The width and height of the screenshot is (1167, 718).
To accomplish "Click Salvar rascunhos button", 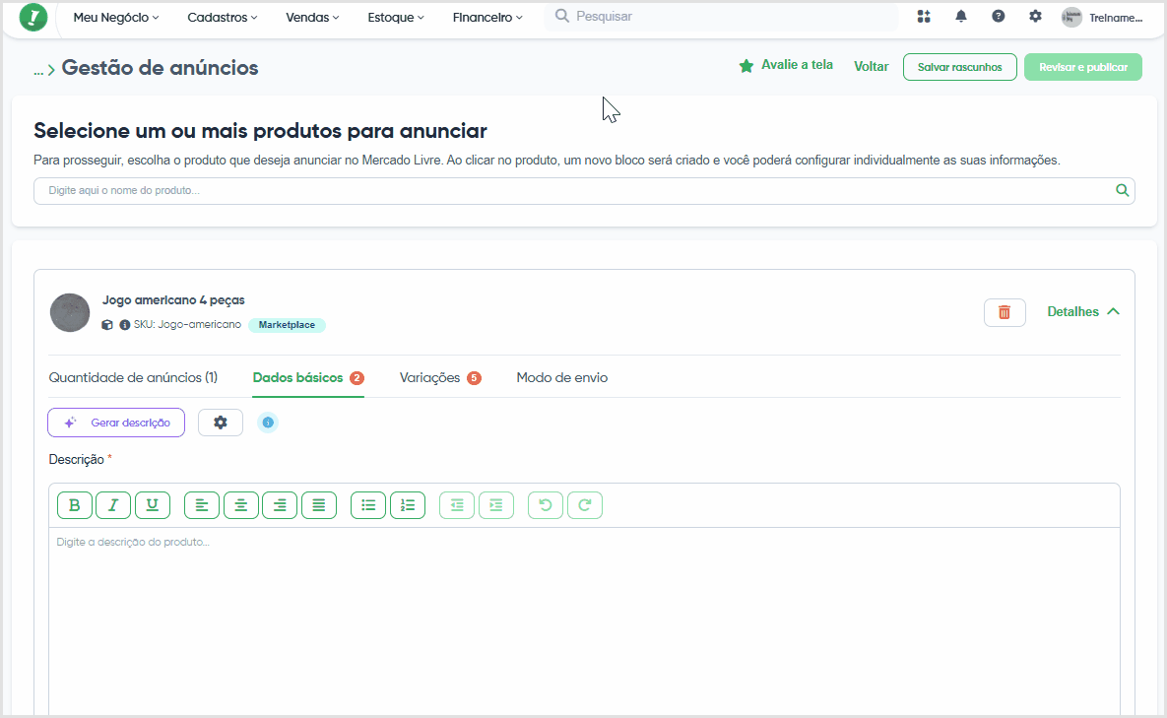I will point(960,67).
